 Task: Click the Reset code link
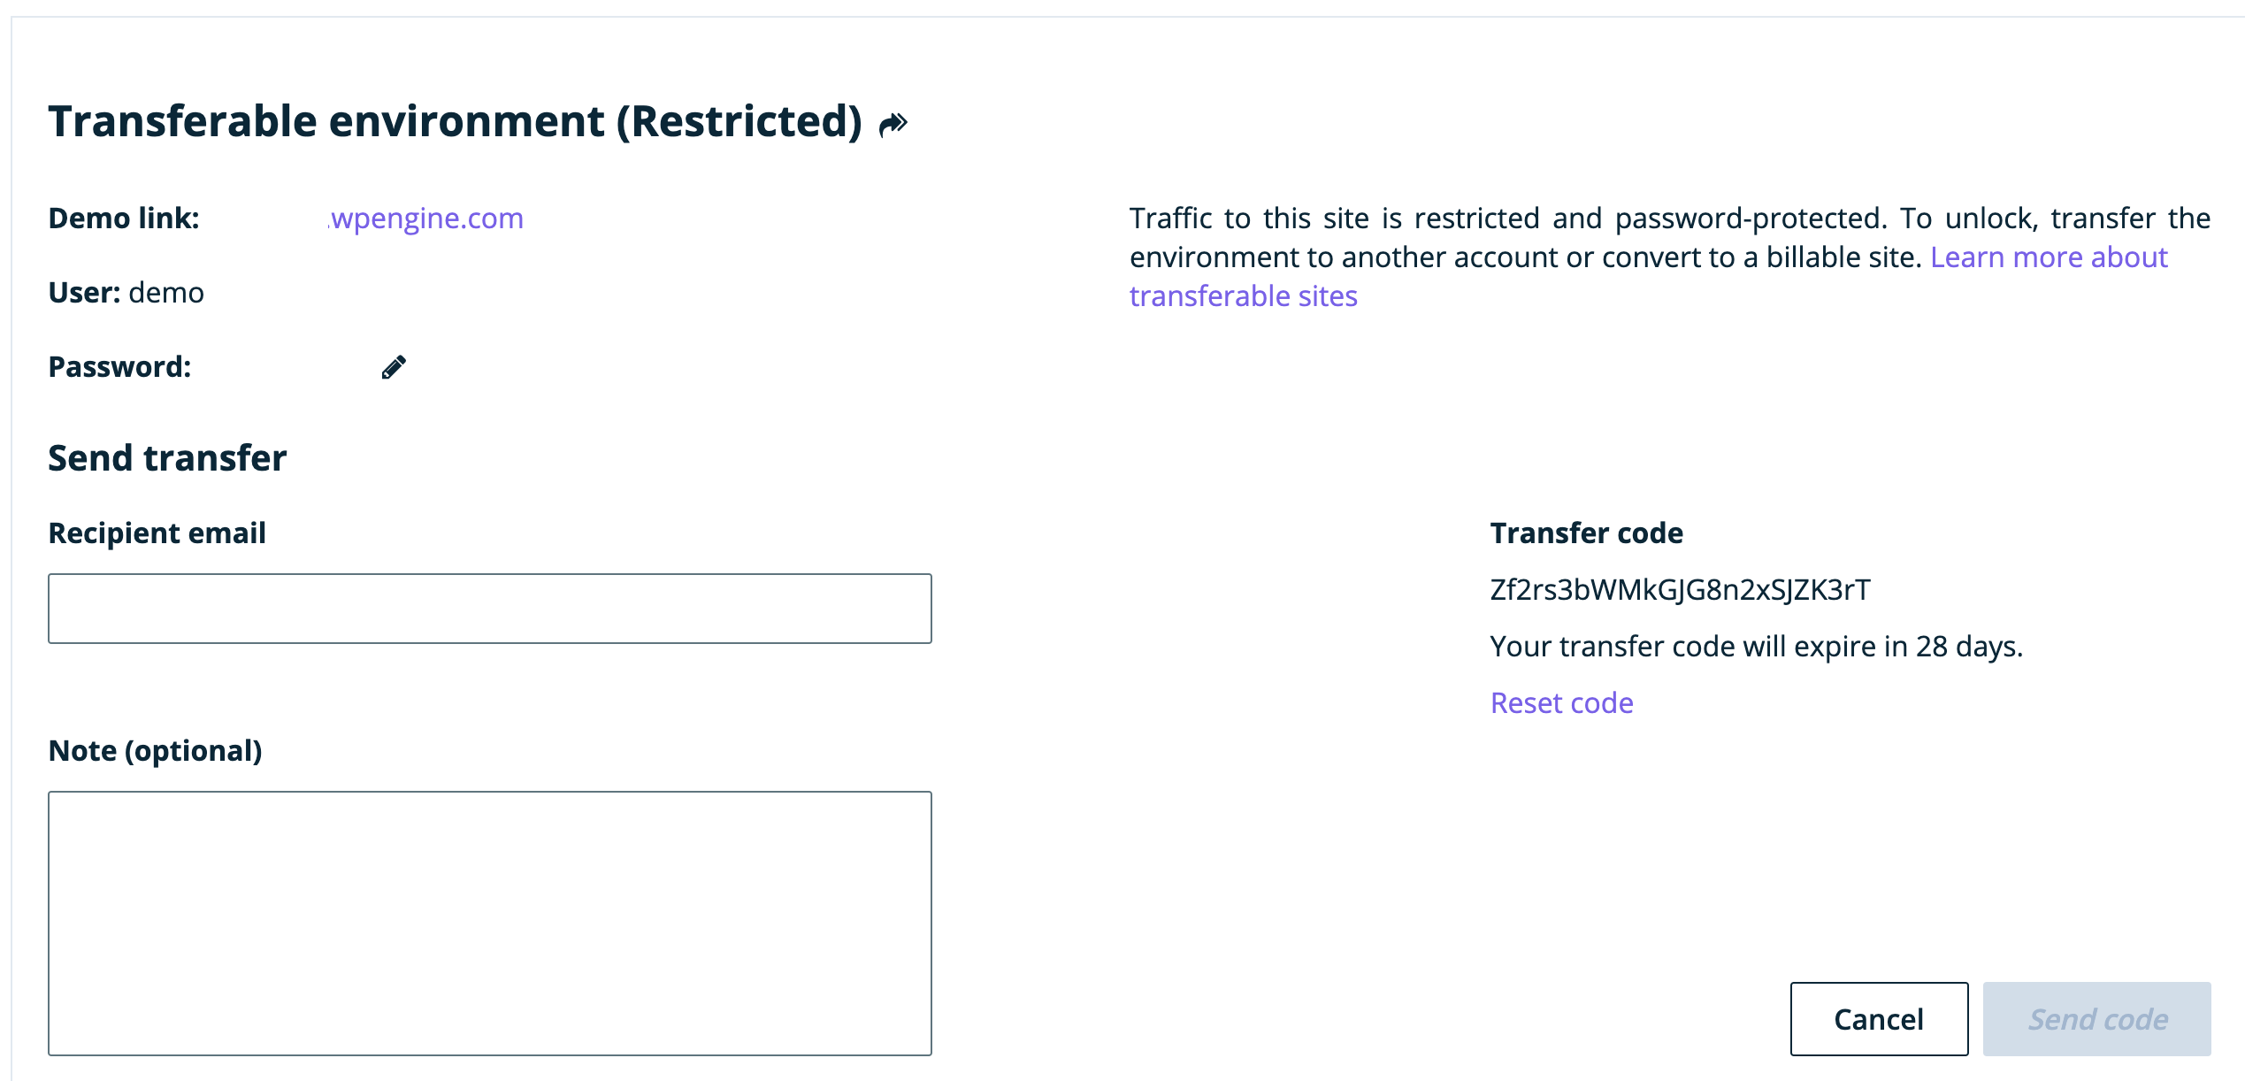[x=1561, y=703]
